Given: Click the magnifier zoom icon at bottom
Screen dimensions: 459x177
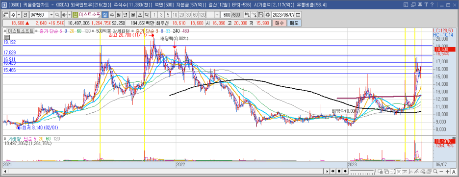Looking at the screenshot, I should click(435, 171).
